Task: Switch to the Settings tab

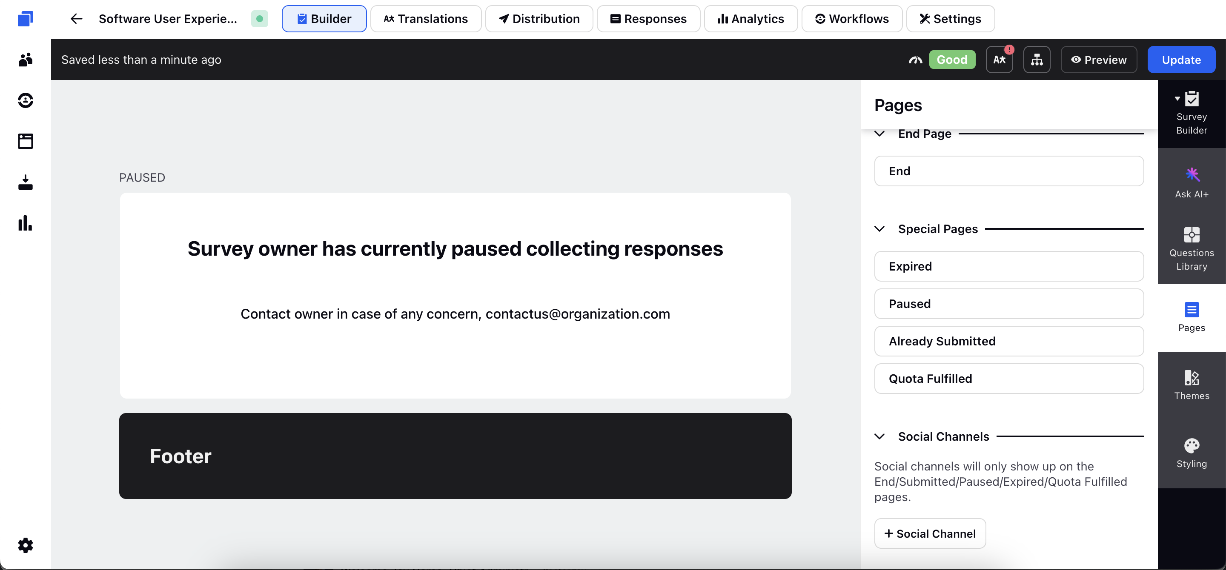Action: (x=950, y=19)
